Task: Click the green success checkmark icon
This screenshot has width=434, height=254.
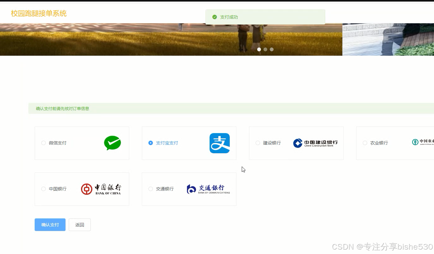Action: click(x=215, y=17)
